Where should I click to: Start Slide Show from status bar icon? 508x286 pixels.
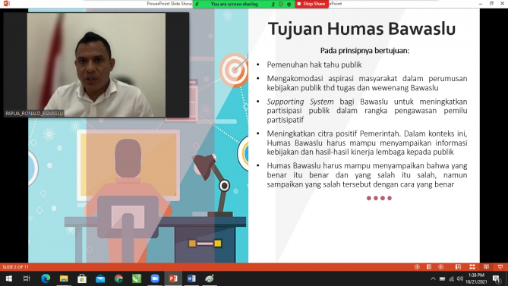tap(500, 267)
